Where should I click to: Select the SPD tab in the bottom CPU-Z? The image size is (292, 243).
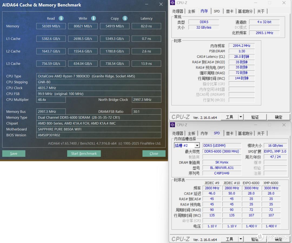pos(217,133)
